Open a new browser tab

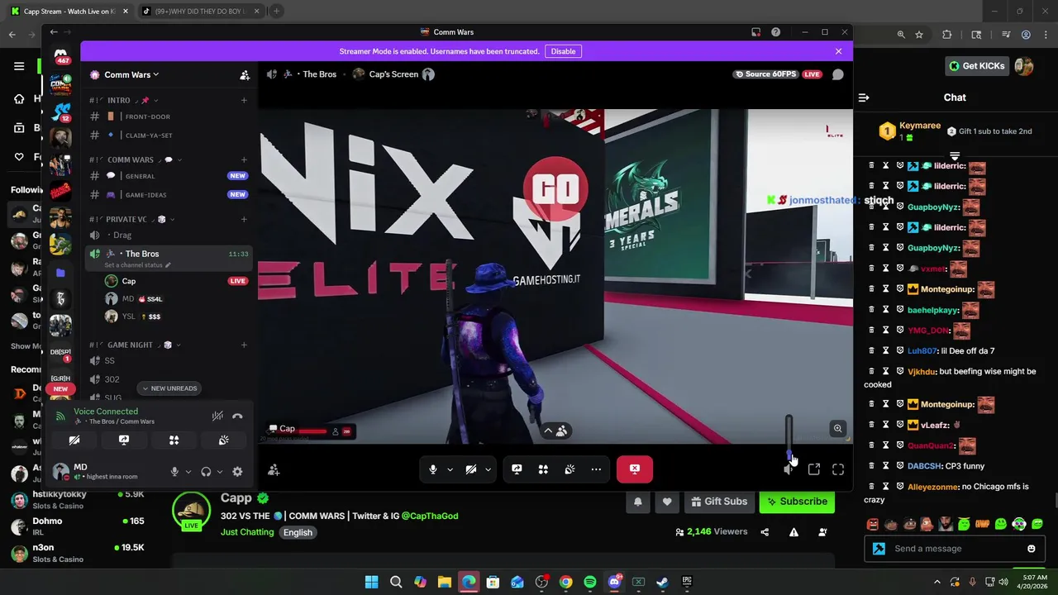(276, 11)
